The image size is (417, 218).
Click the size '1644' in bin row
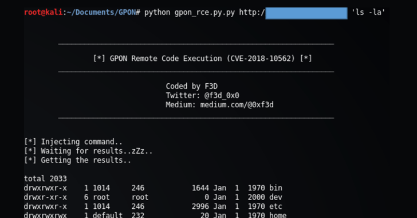(x=200, y=188)
